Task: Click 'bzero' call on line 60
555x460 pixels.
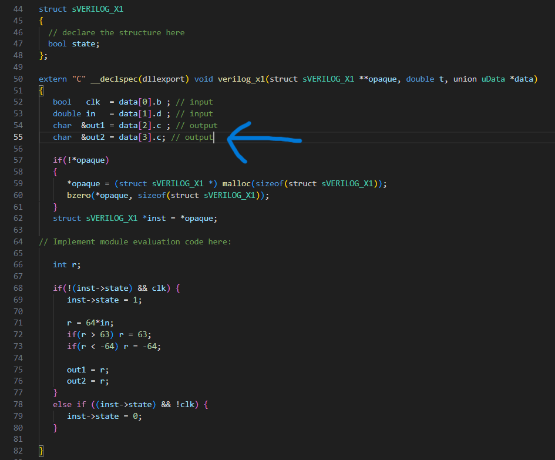Action: click(79, 195)
